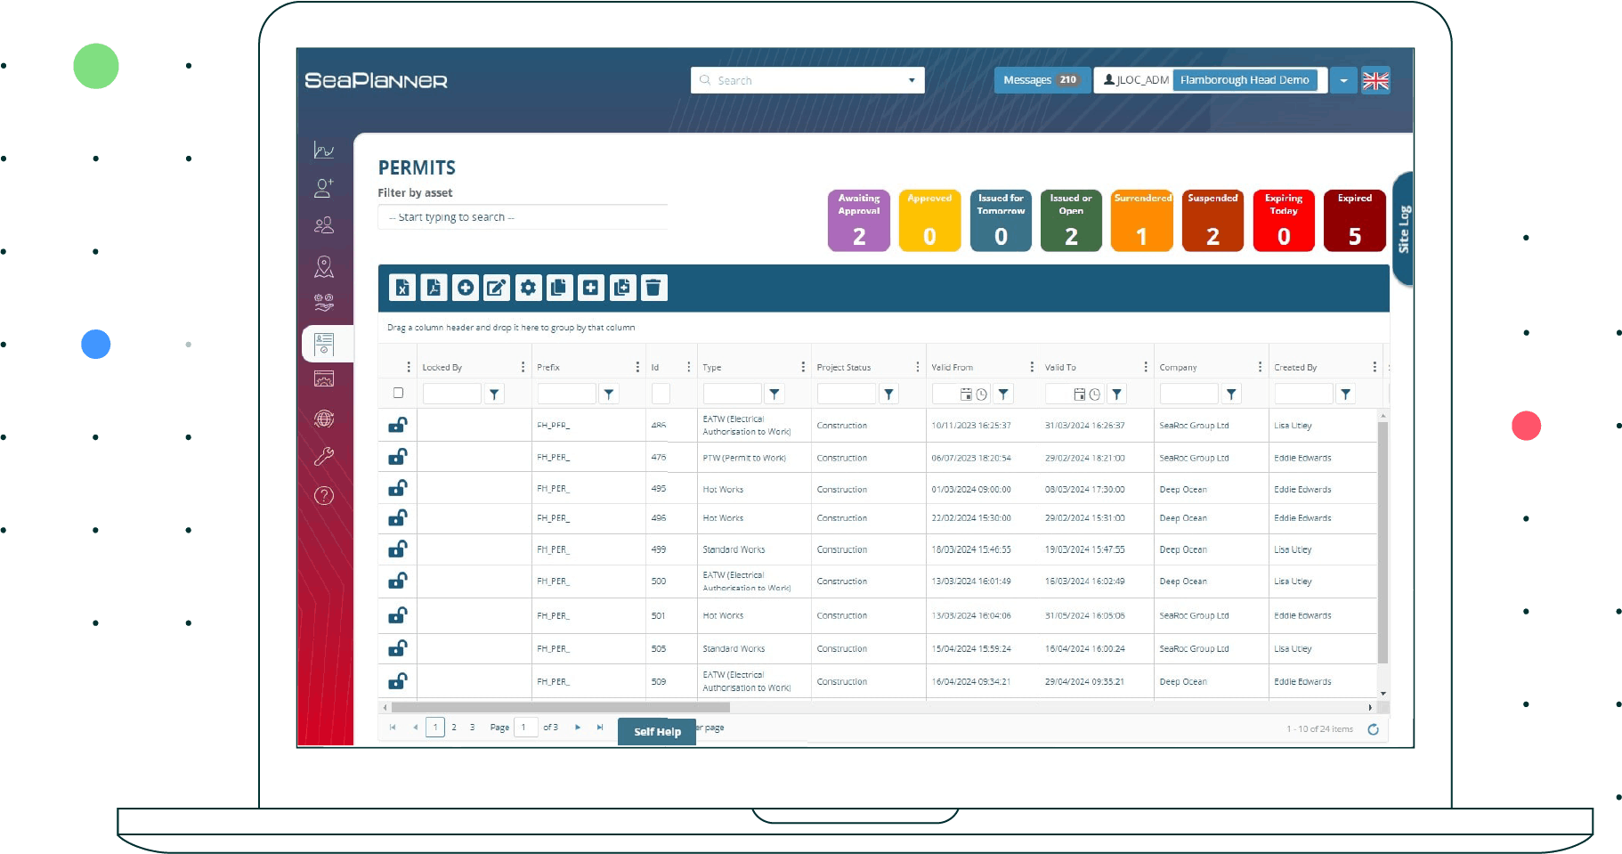
Task: Open the wrench tools sidebar icon
Action: (x=324, y=457)
